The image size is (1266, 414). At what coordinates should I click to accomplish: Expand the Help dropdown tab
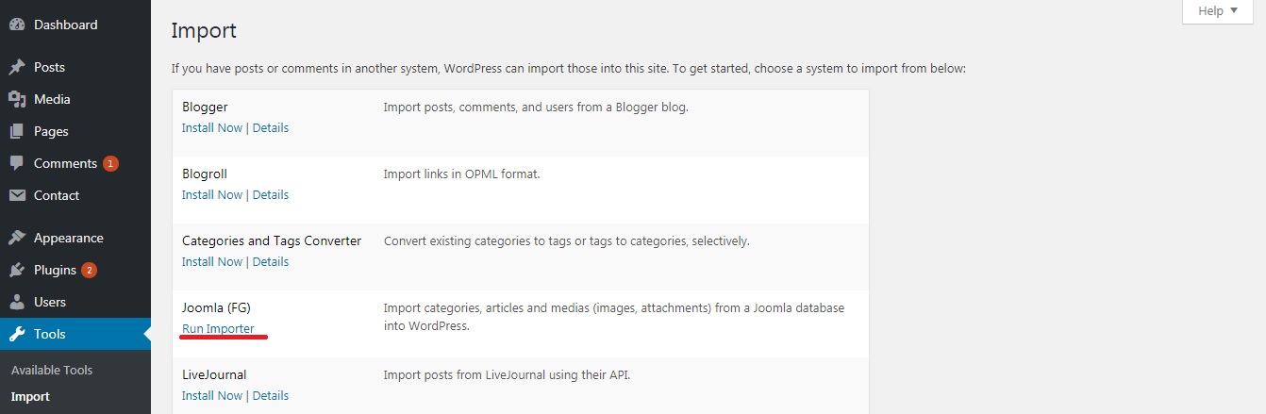[1217, 11]
